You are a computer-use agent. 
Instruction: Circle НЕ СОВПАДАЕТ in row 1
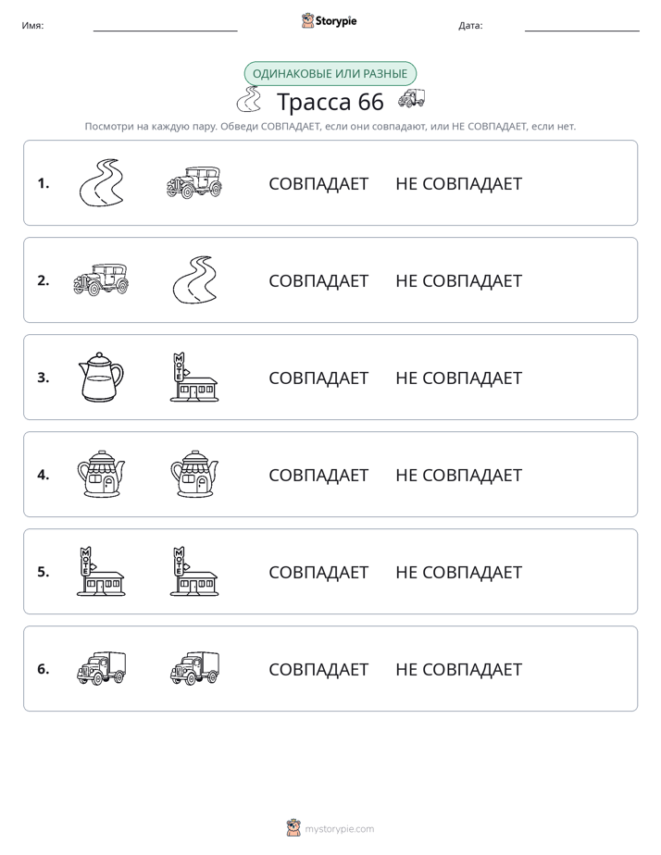(458, 184)
